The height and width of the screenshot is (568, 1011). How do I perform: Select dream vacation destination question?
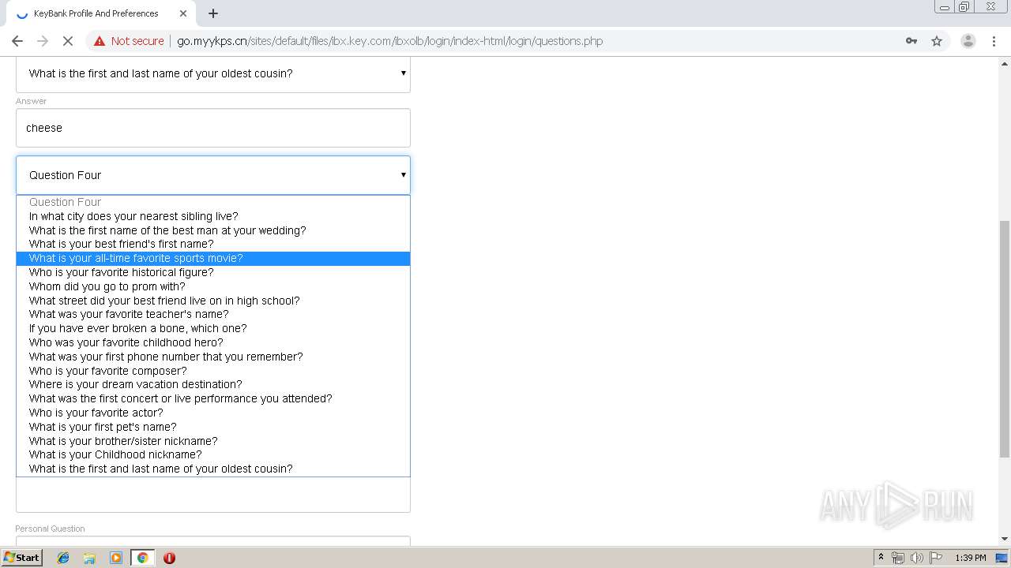point(213,384)
